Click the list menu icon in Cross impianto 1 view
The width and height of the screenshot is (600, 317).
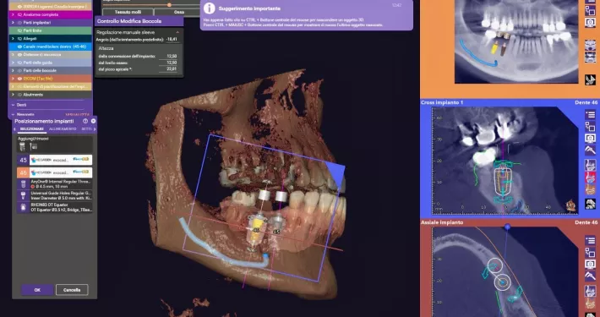(590, 114)
